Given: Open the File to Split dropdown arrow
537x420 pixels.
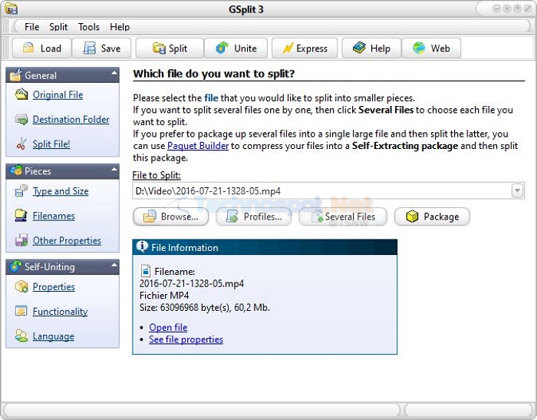Looking at the screenshot, I should [517, 190].
